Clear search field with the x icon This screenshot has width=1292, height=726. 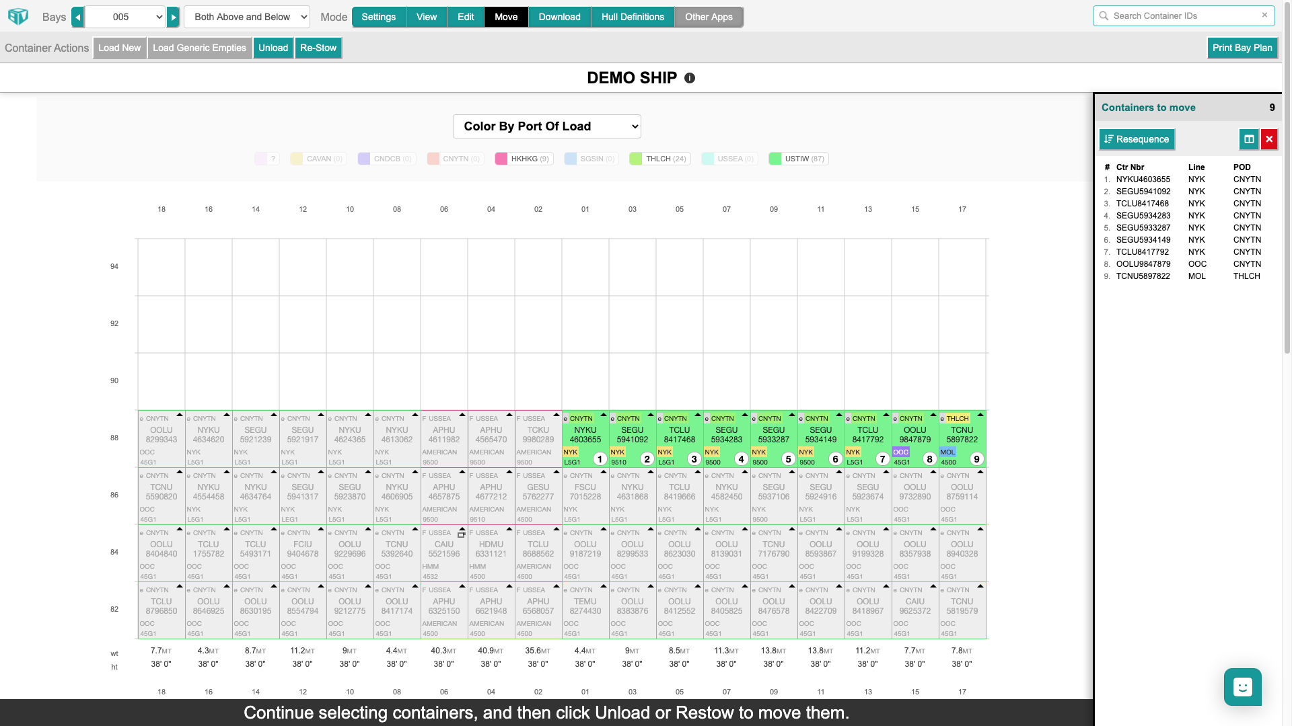(x=1264, y=15)
